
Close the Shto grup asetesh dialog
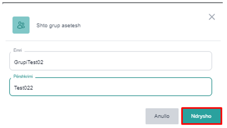(x=212, y=17)
